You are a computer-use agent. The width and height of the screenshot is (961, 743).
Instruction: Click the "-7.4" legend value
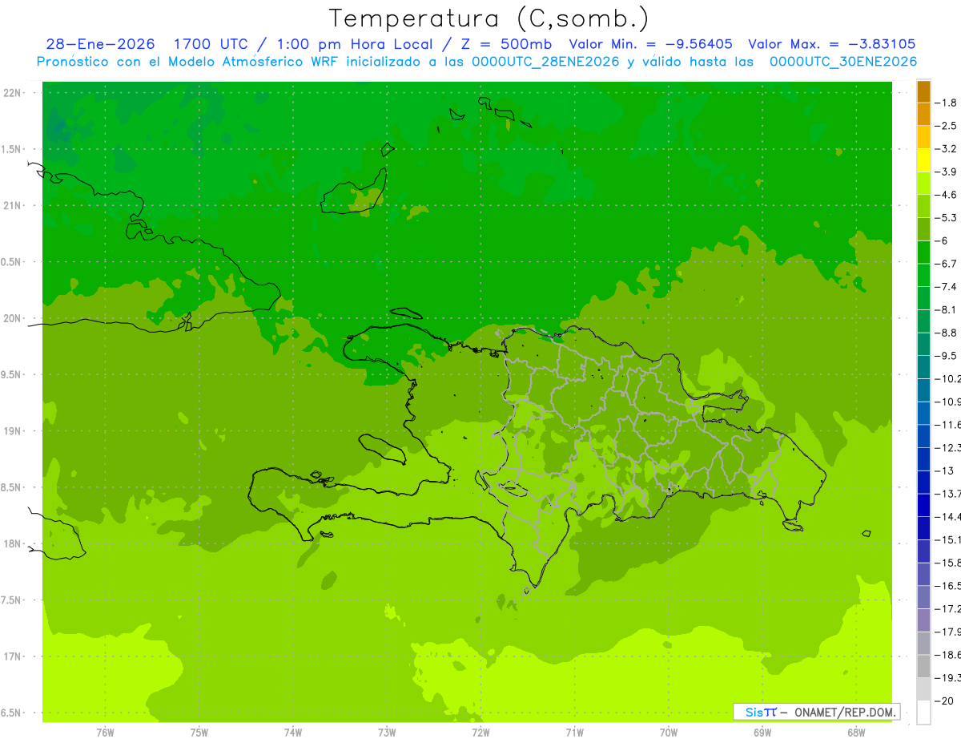point(946,287)
